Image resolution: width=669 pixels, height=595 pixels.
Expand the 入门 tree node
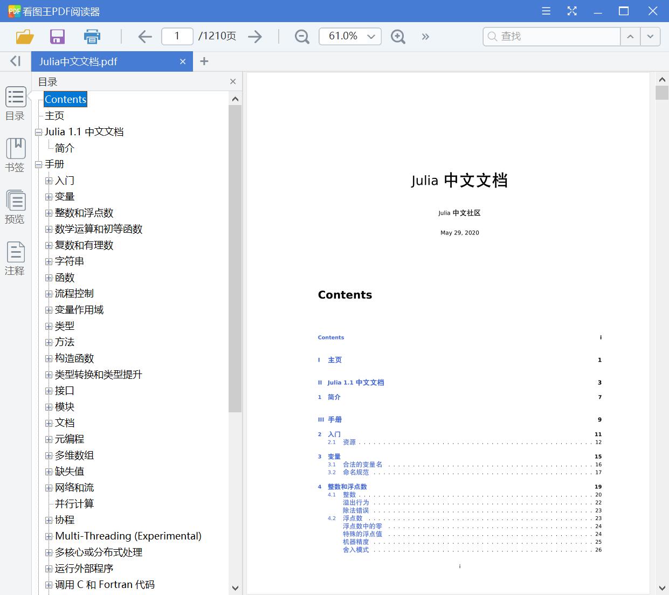(49, 181)
